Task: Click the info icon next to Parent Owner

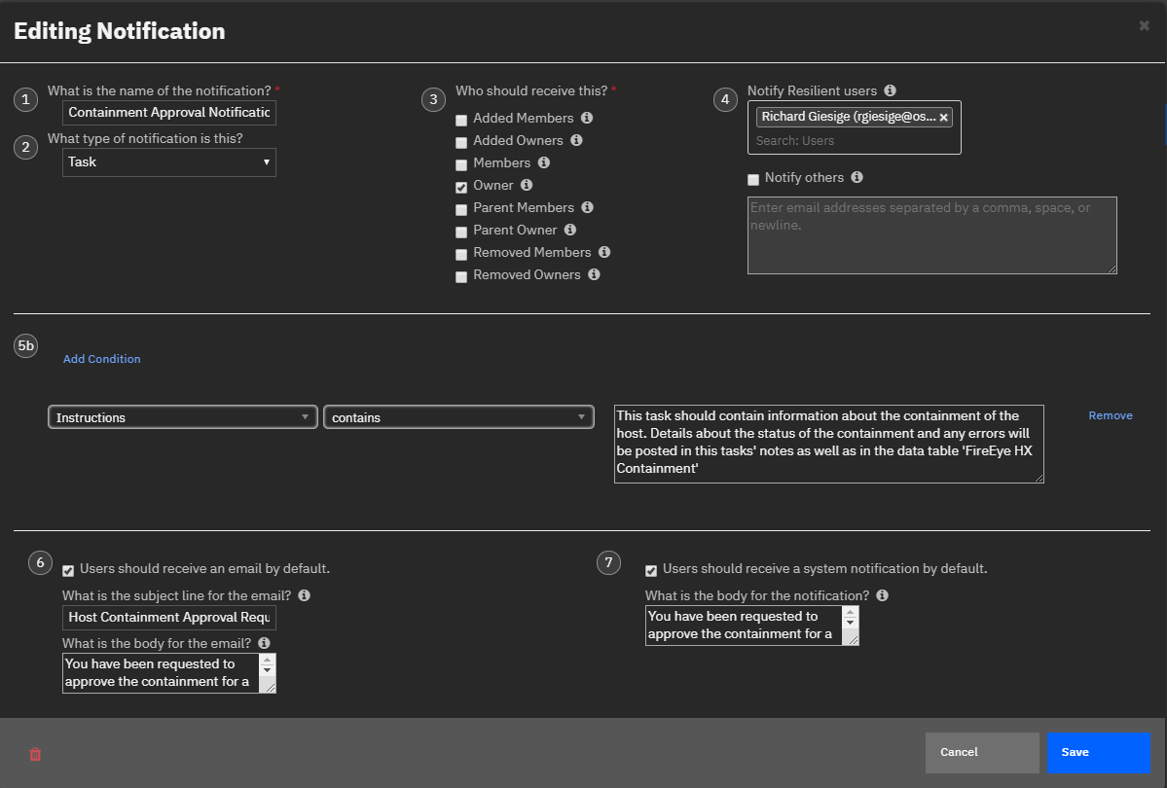Action: 571,230
